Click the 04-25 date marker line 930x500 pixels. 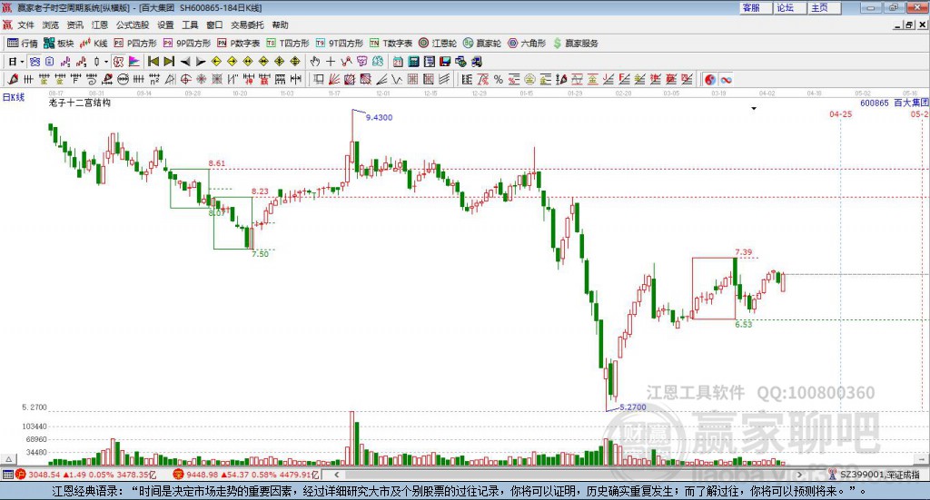click(840, 113)
